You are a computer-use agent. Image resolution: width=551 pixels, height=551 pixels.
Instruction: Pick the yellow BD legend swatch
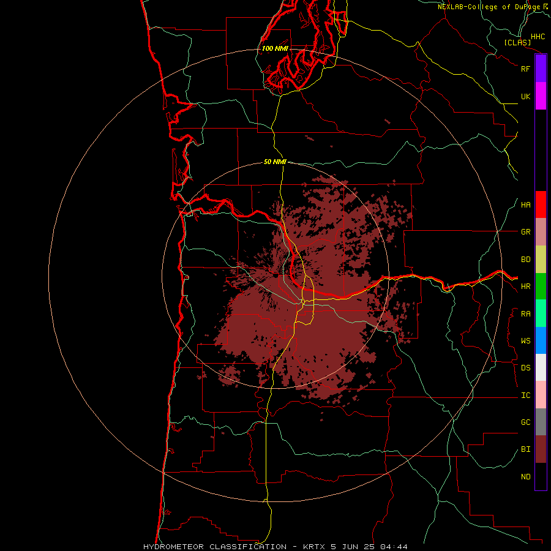[x=541, y=260]
